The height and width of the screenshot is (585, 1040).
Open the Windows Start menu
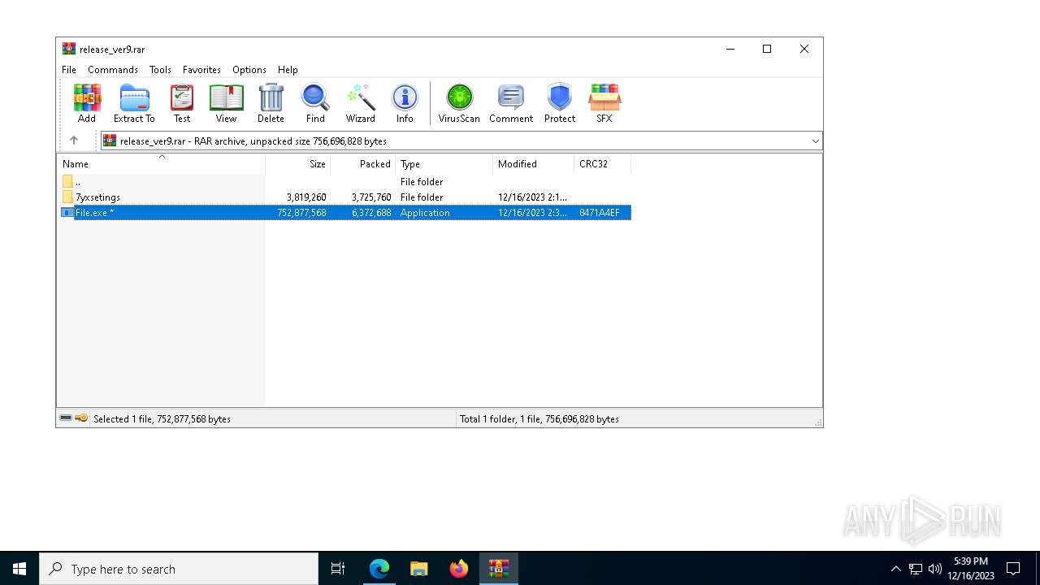19,569
